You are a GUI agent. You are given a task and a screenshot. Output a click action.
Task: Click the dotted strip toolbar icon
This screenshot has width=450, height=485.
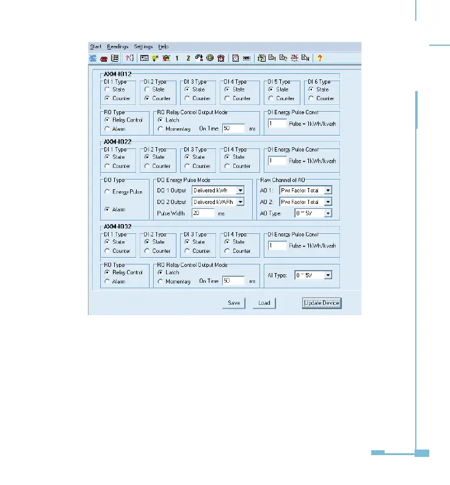click(x=247, y=58)
